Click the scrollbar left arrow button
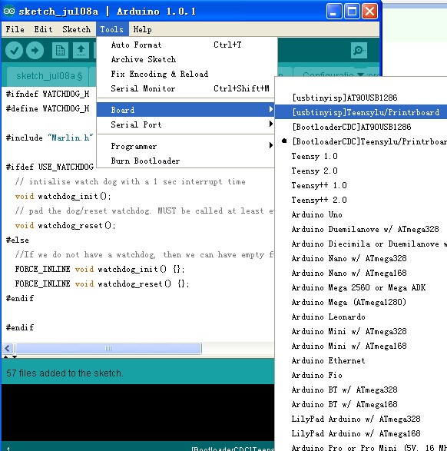 coord(8,349)
